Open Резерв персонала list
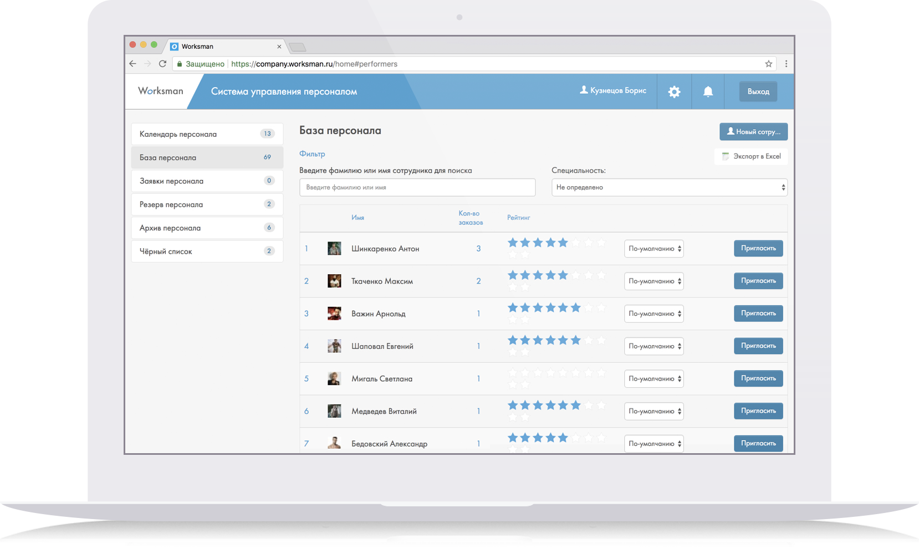This screenshot has width=919, height=549. pyautogui.click(x=207, y=204)
